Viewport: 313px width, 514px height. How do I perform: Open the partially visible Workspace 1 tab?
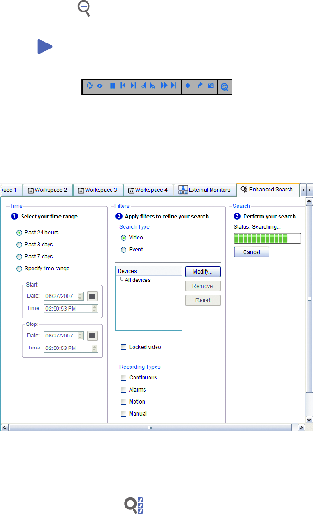(x=11, y=190)
